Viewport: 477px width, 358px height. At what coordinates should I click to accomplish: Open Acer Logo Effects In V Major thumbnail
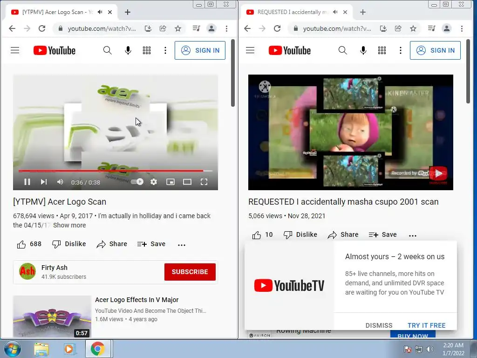(52, 317)
